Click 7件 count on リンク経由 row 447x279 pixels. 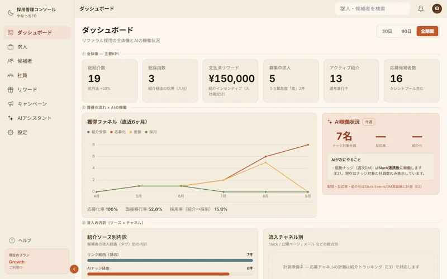250,254
